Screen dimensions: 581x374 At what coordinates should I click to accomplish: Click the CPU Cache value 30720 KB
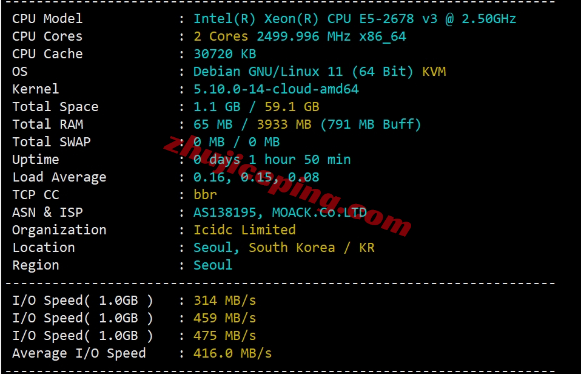pyautogui.click(x=224, y=54)
